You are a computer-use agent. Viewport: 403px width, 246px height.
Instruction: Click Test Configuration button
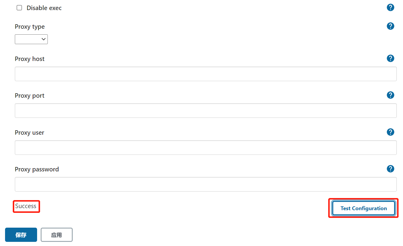364,208
